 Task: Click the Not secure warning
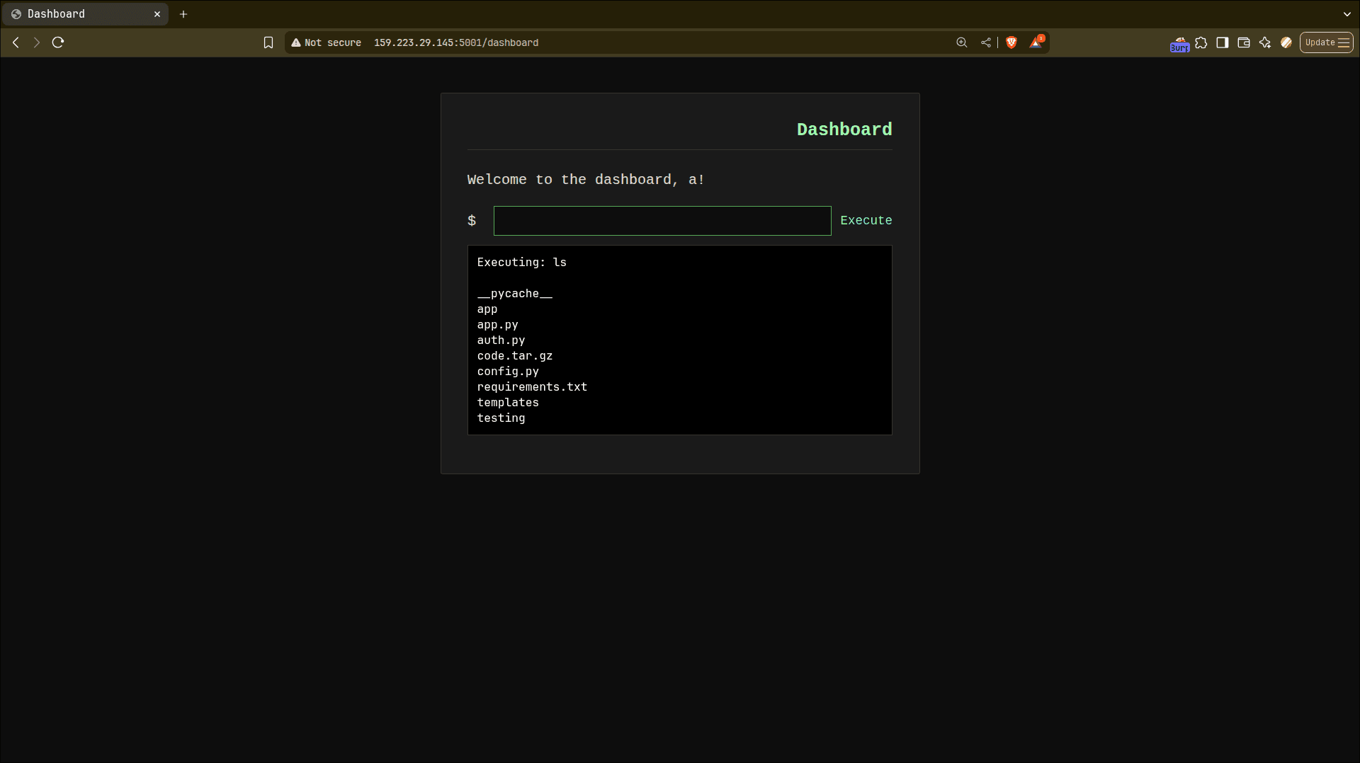326,42
